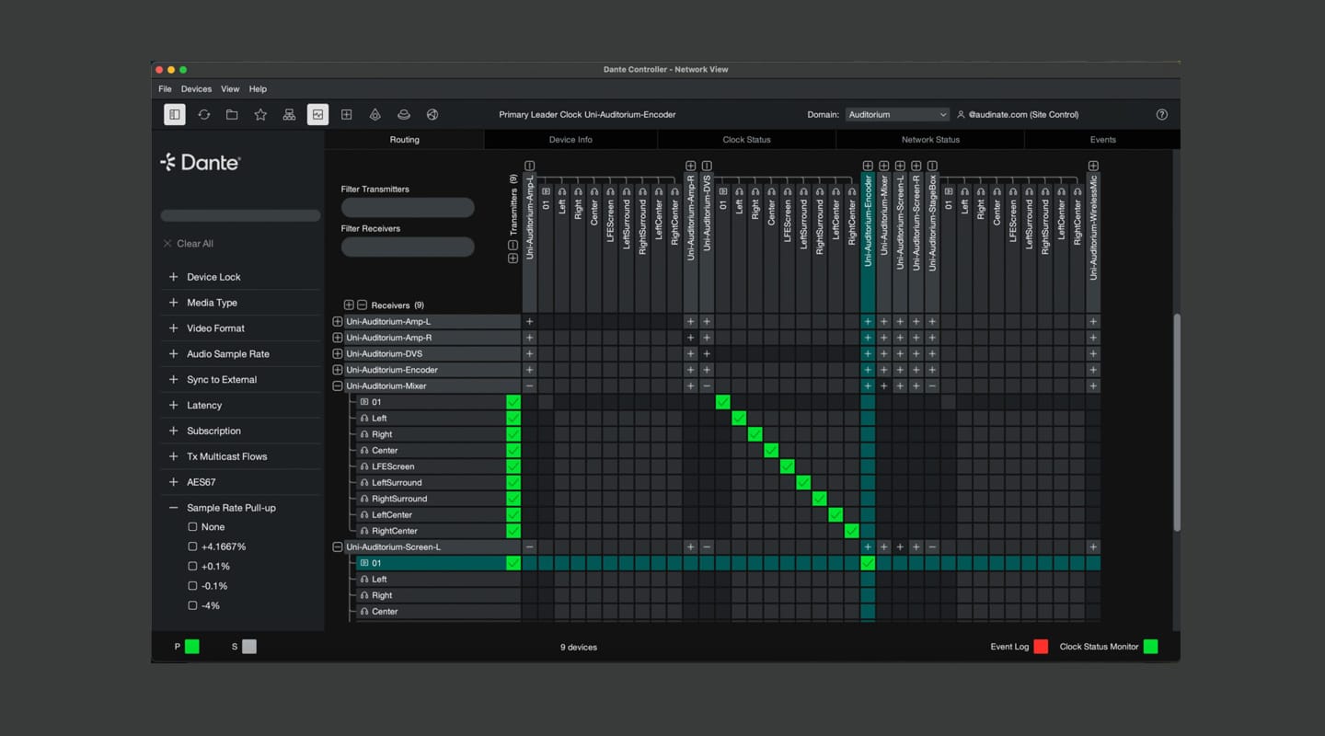
Task: Open the Devices menu
Action: (x=196, y=89)
